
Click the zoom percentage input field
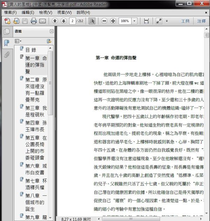coord(125,21)
